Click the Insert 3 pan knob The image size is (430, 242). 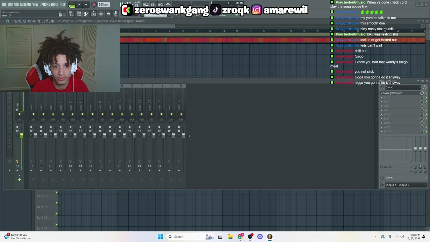point(53,120)
